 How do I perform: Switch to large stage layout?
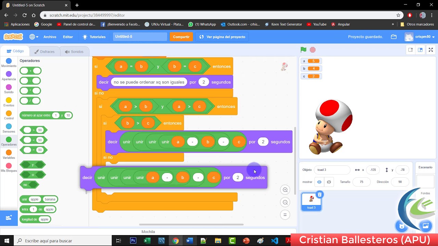click(420, 50)
